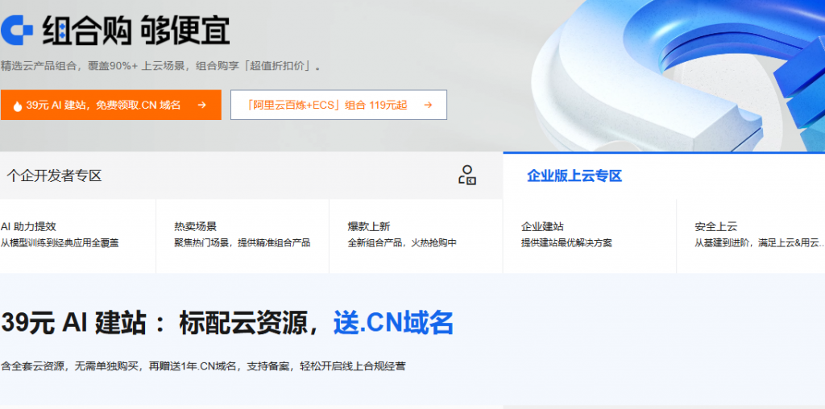
Task: Click the 39元 AI 建站 section heading
Action: coord(161,323)
